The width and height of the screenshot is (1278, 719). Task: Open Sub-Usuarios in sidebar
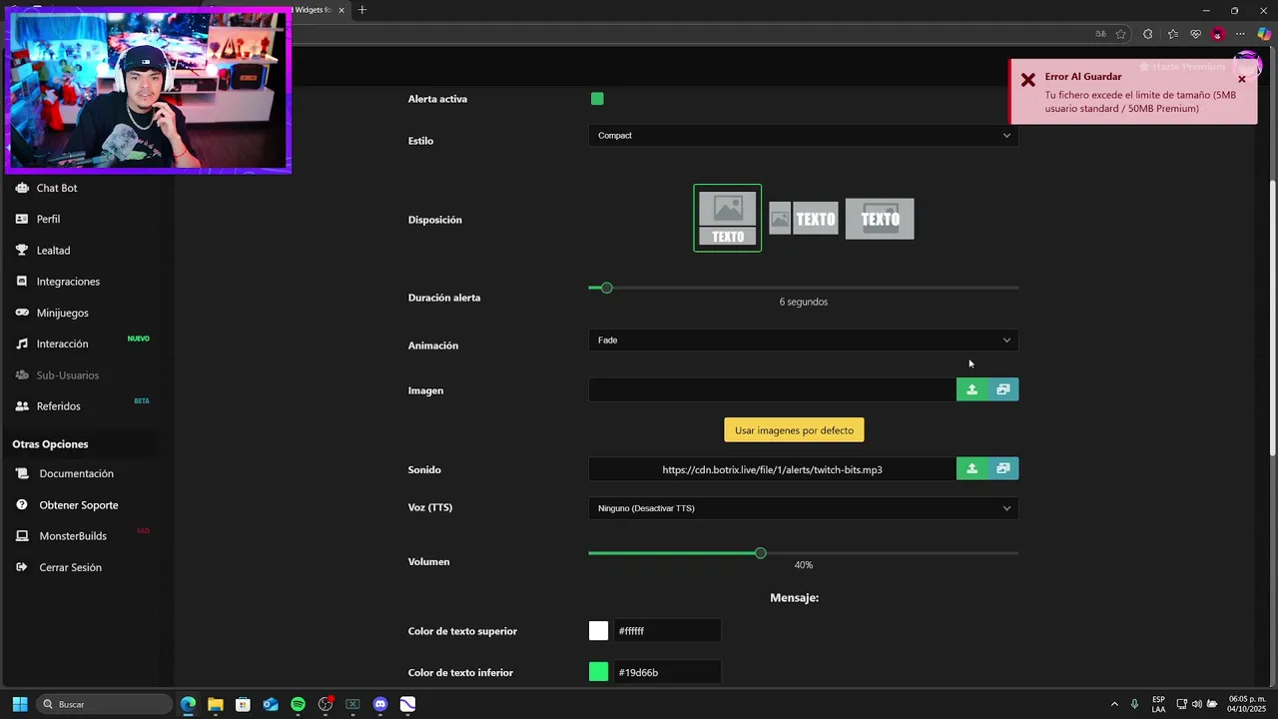[67, 375]
